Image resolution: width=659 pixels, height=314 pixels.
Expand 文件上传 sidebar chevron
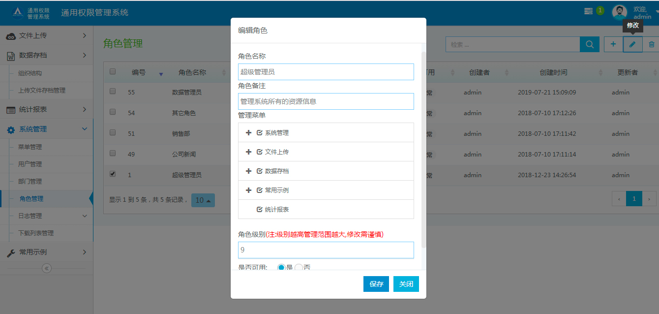click(85, 35)
